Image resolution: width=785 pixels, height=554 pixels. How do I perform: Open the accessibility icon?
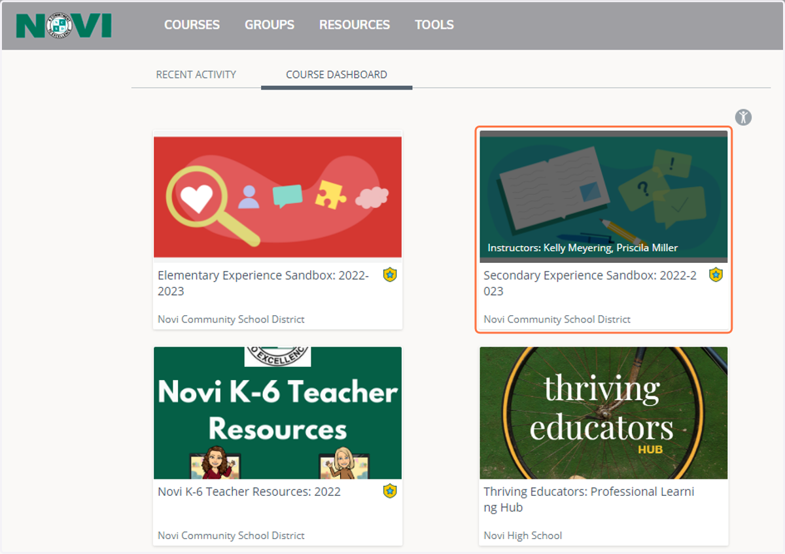point(743,117)
